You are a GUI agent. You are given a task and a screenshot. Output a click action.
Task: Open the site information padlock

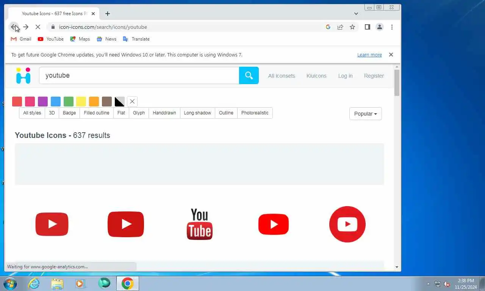53,27
